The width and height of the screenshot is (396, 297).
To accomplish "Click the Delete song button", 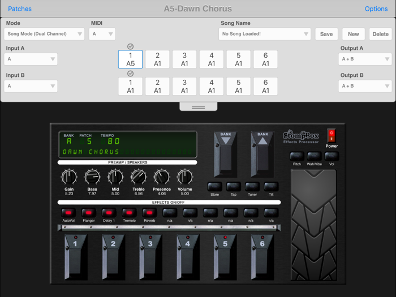I will (380, 34).
